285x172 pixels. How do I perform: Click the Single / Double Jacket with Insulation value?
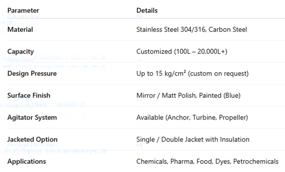click(x=193, y=139)
